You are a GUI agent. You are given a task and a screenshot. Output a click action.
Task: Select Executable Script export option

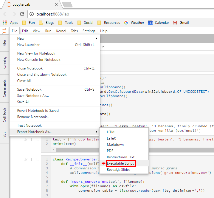[x=121, y=163]
